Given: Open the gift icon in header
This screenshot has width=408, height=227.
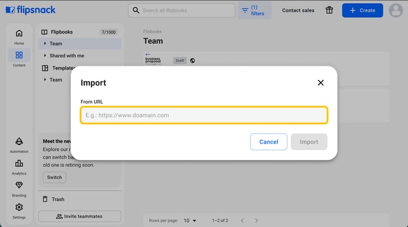Looking at the screenshot, I should point(329,10).
